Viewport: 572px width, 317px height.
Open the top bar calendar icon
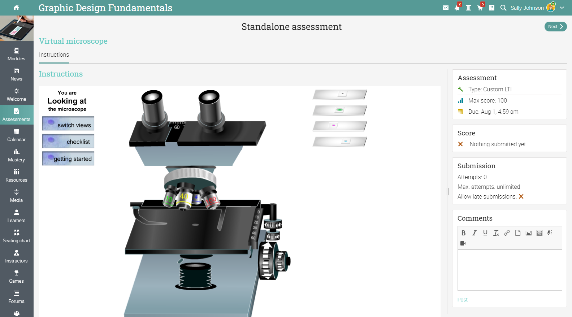point(469,8)
